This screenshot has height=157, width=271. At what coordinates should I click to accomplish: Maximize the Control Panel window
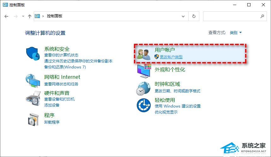(x=249, y=5)
